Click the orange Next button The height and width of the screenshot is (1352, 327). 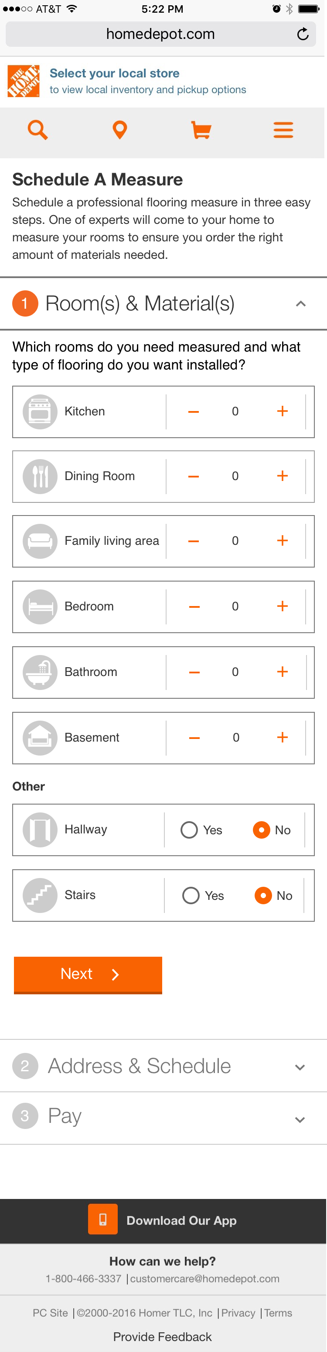[88, 975]
